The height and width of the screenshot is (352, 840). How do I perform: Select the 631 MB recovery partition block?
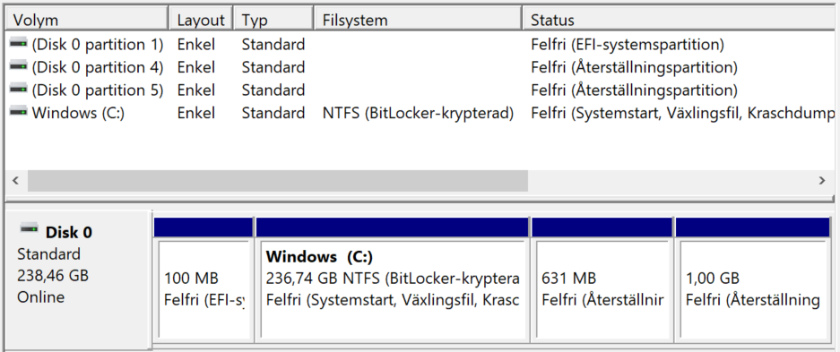(x=602, y=279)
